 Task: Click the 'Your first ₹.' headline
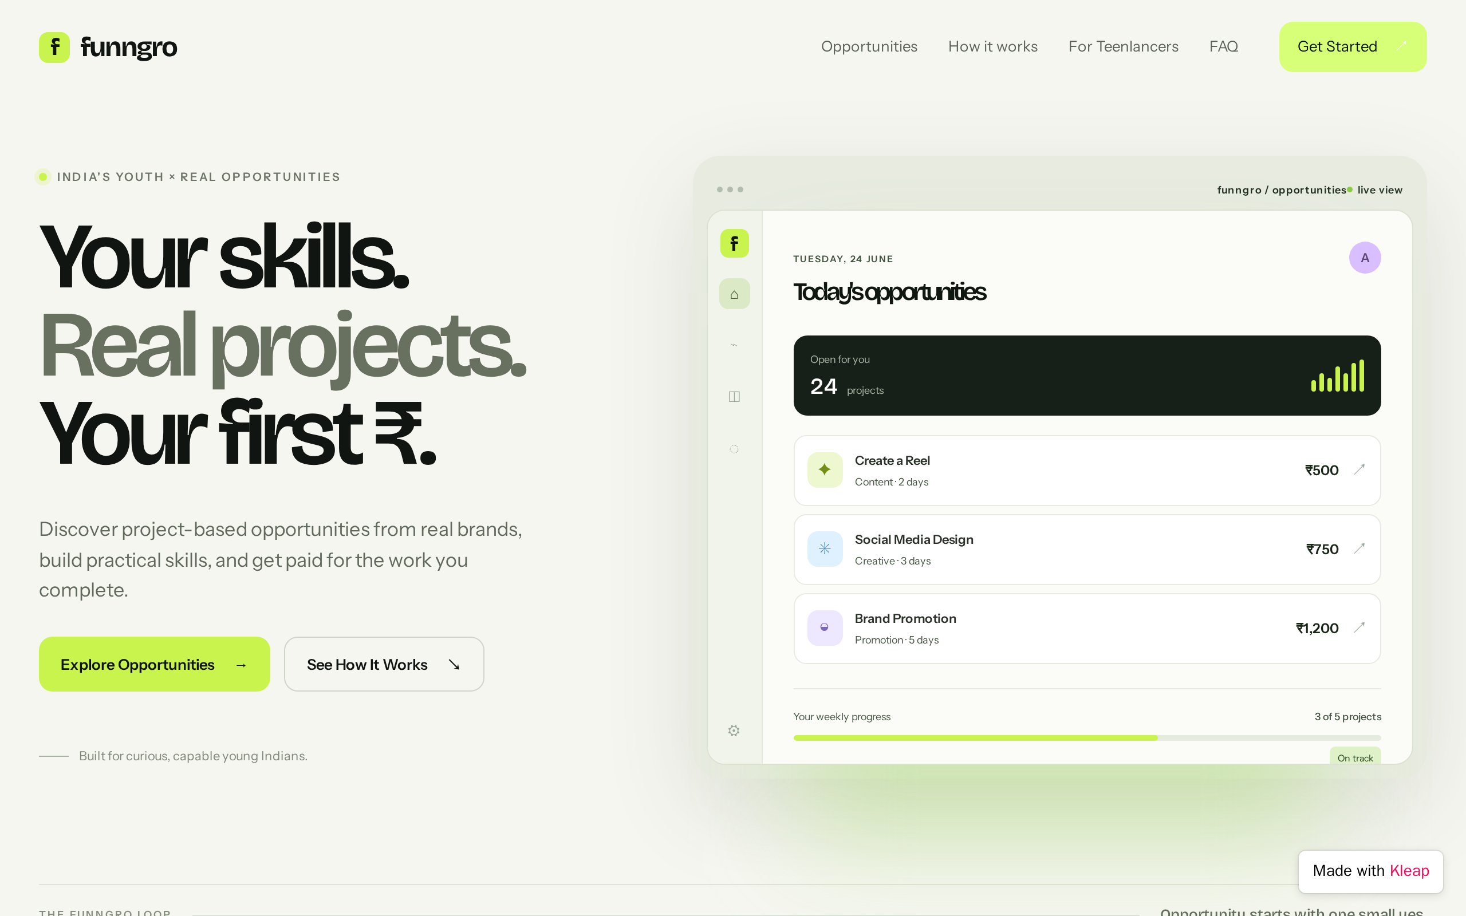238,433
